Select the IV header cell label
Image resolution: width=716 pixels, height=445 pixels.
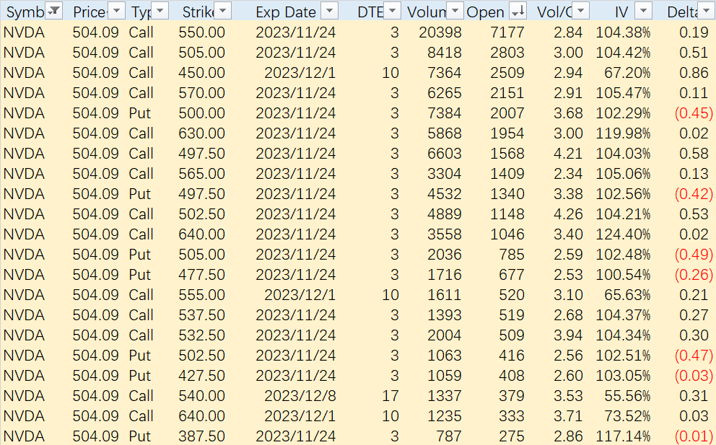[x=621, y=12]
